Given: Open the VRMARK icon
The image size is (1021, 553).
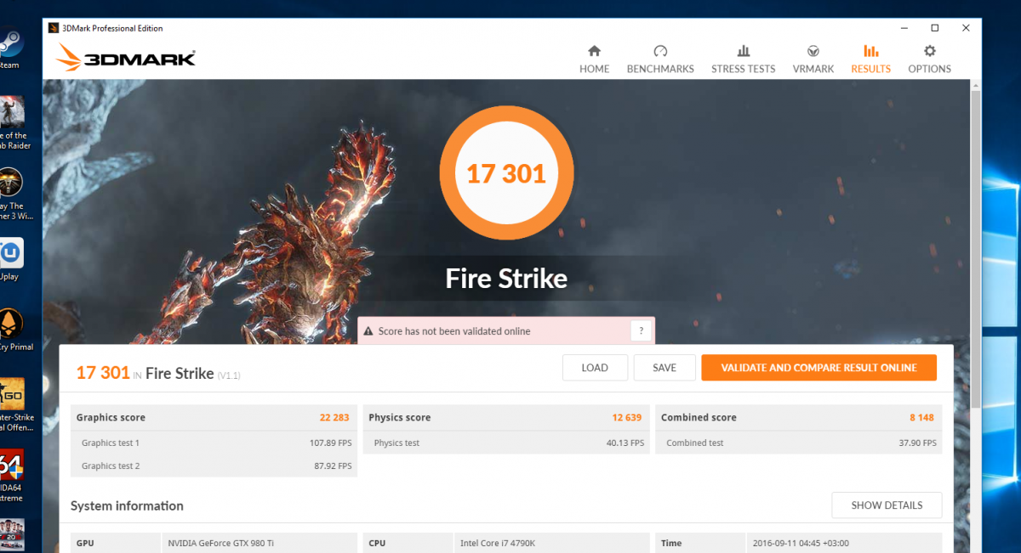Looking at the screenshot, I should [813, 51].
